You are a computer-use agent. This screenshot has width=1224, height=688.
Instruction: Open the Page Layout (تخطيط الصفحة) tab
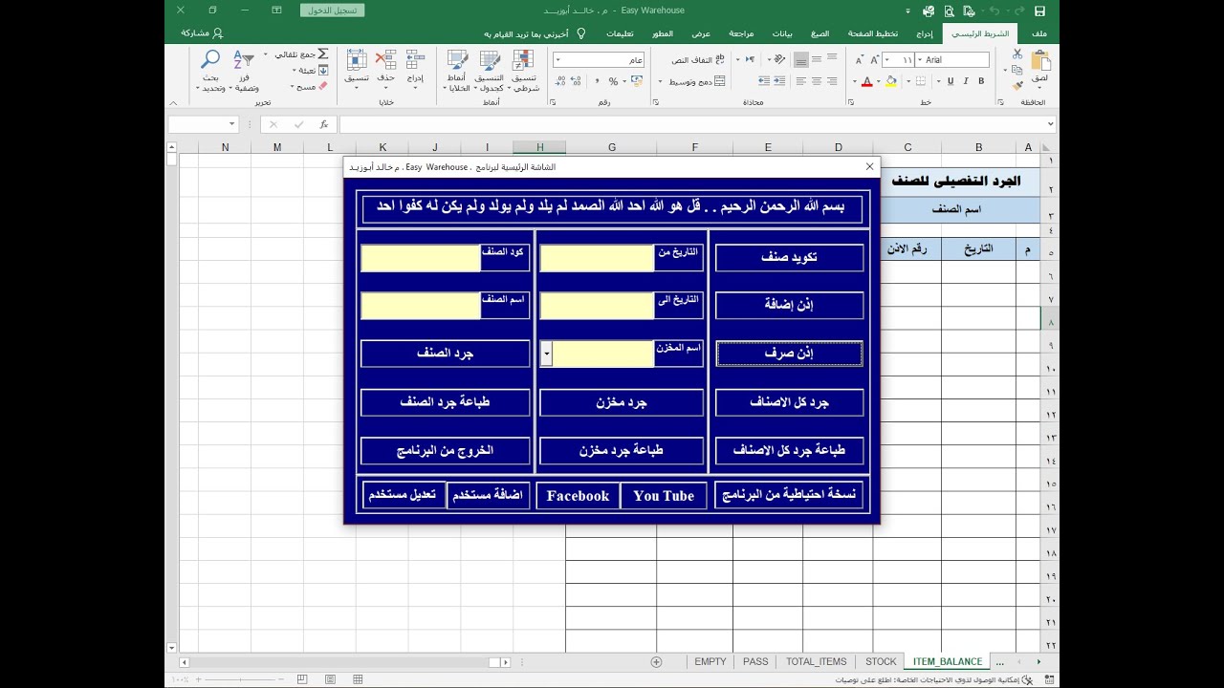click(873, 33)
